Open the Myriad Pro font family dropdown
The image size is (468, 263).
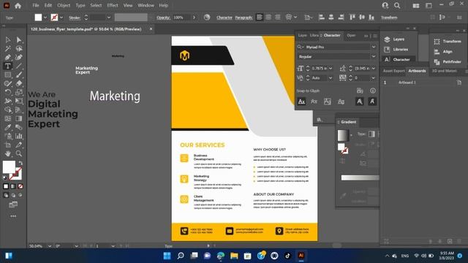click(x=374, y=47)
